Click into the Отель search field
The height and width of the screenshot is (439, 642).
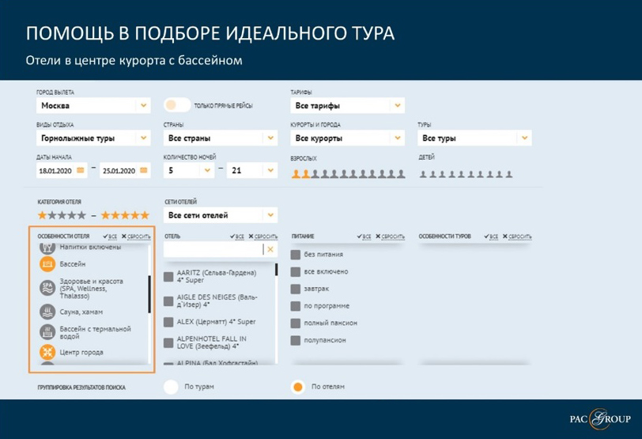pos(213,249)
